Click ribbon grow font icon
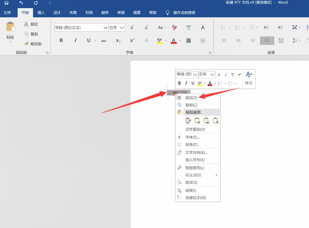This screenshot has height=228, width=309. pyautogui.click(x=132, y=28)
